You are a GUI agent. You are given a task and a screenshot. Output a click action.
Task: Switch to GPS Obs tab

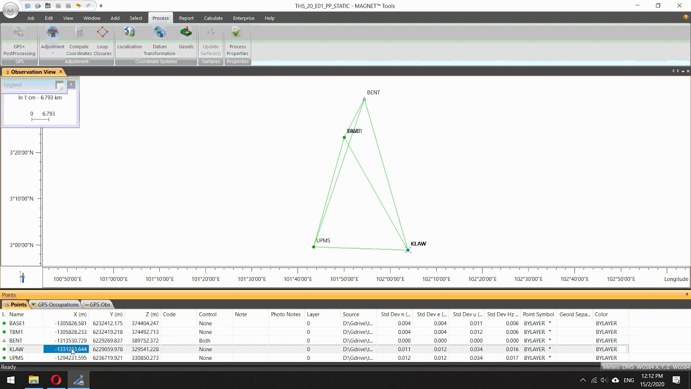pyautogui.click(x=96, y=305)
